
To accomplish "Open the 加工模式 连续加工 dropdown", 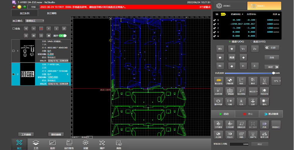I will coord(34,21).
